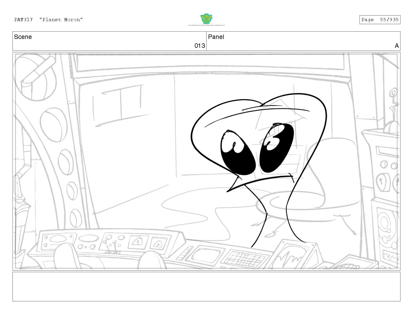Click the storyboard panel drawing
Screen dimensions: 413x320
pos(206,161)
